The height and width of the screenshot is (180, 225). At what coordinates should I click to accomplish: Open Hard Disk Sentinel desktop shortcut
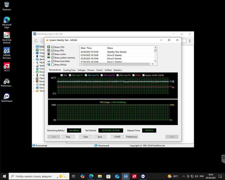[7, 38]
